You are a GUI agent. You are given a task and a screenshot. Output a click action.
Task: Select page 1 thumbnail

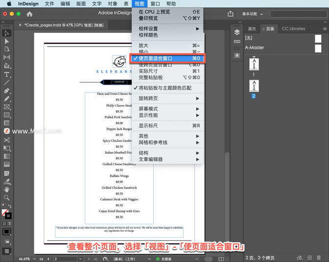coord(254,64)
